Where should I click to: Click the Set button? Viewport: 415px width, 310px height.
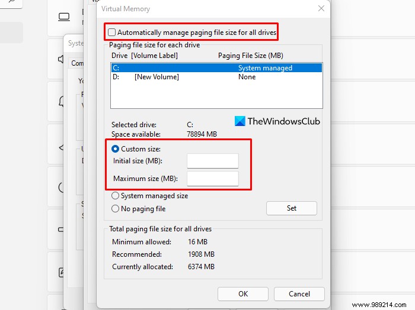(292, 208)
